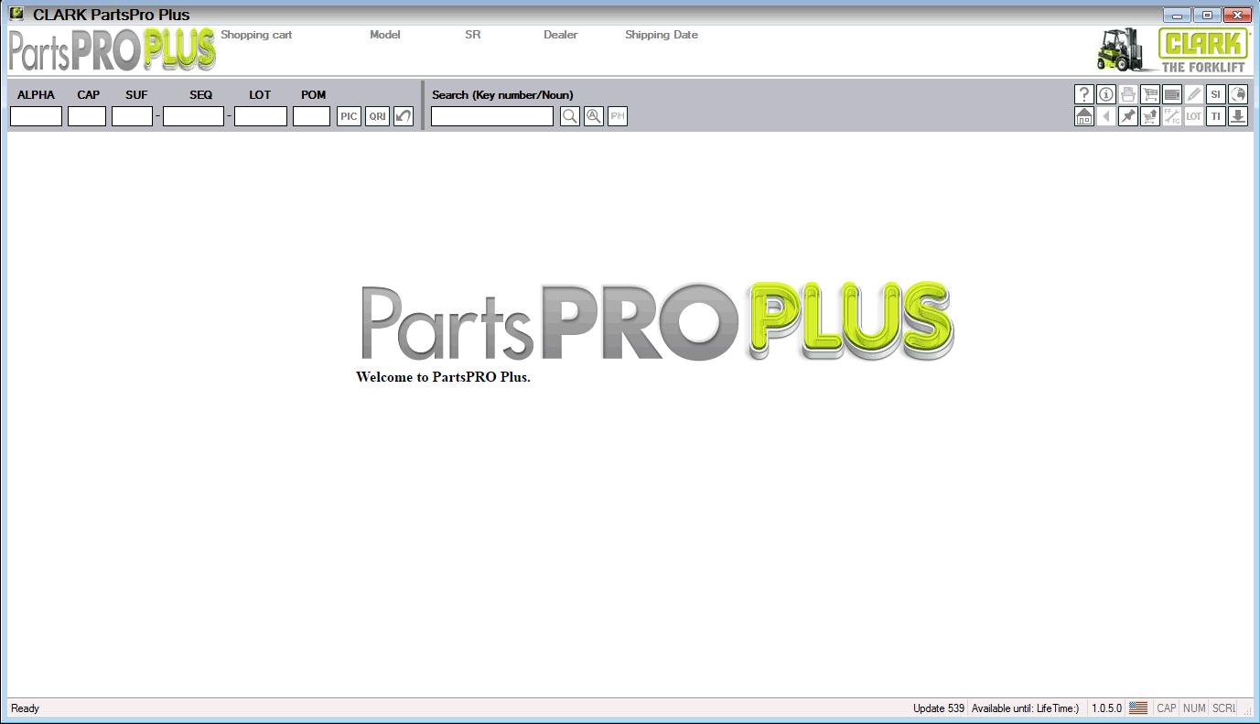Click the Shipping Date menu item
The image size is (1260, 724).
click(x=661, y=35)
